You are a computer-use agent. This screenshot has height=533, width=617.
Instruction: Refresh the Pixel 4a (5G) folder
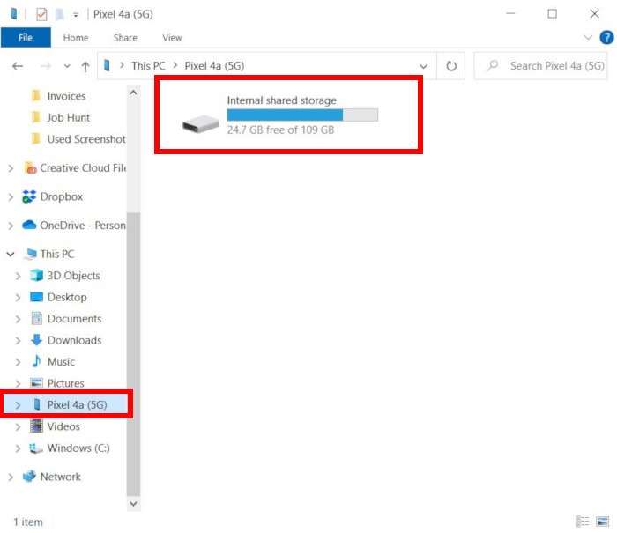click(x=451, y=66)
